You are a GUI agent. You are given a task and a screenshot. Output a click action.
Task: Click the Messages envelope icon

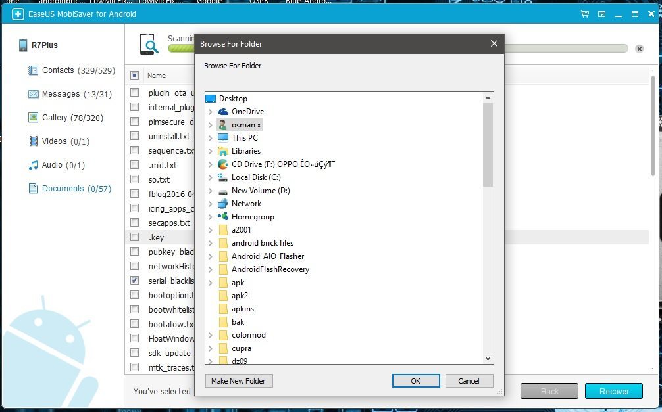click(x=33, y=94)
